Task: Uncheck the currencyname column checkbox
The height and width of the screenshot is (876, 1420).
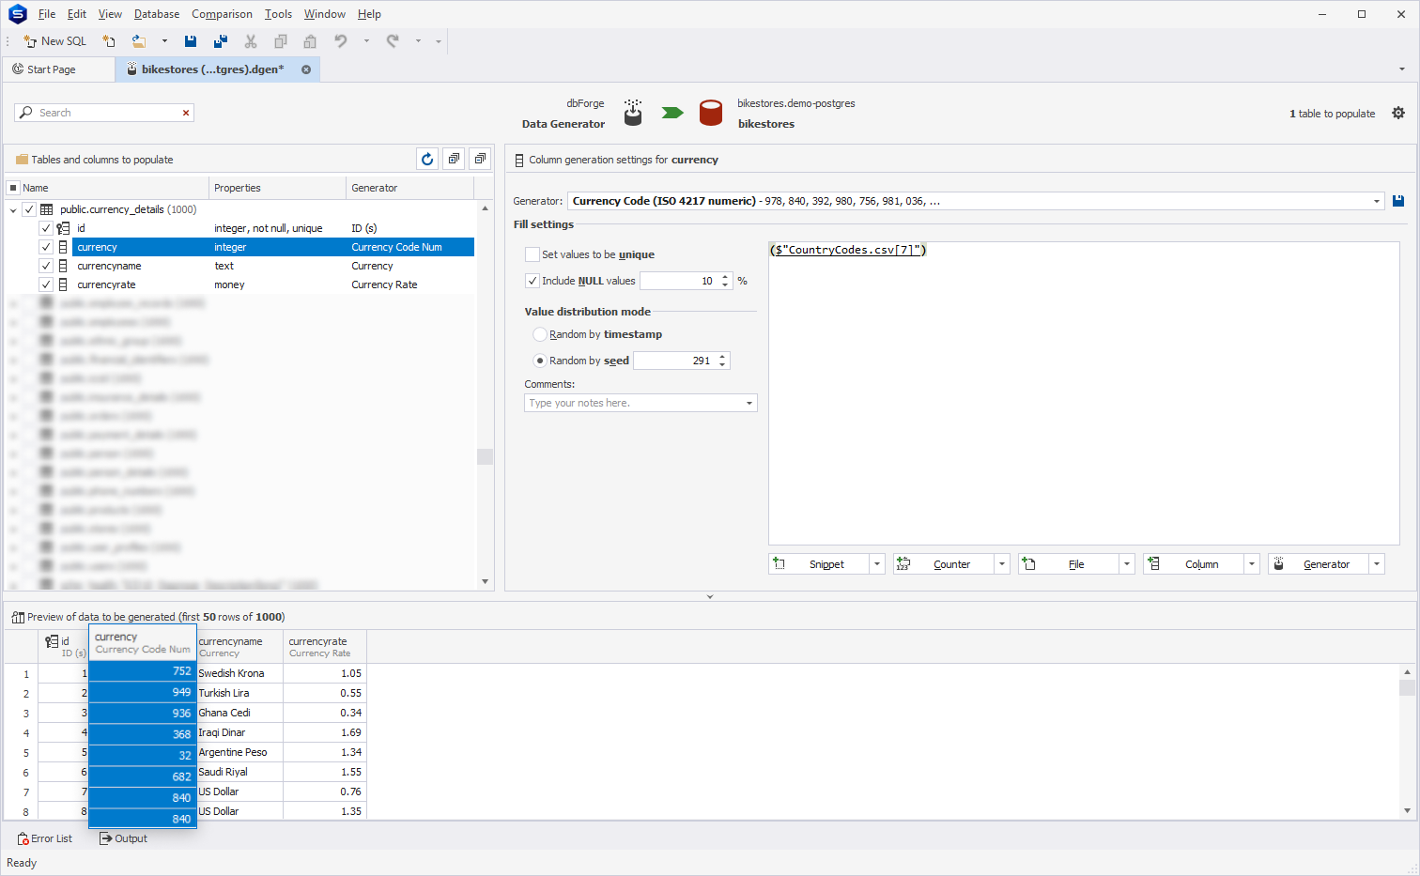Action: 45,266
